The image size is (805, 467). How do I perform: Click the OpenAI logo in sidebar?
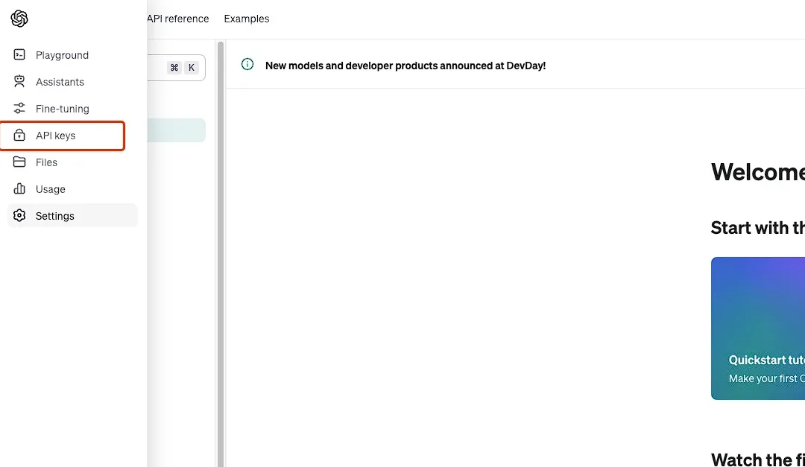(x=19, y=19)
